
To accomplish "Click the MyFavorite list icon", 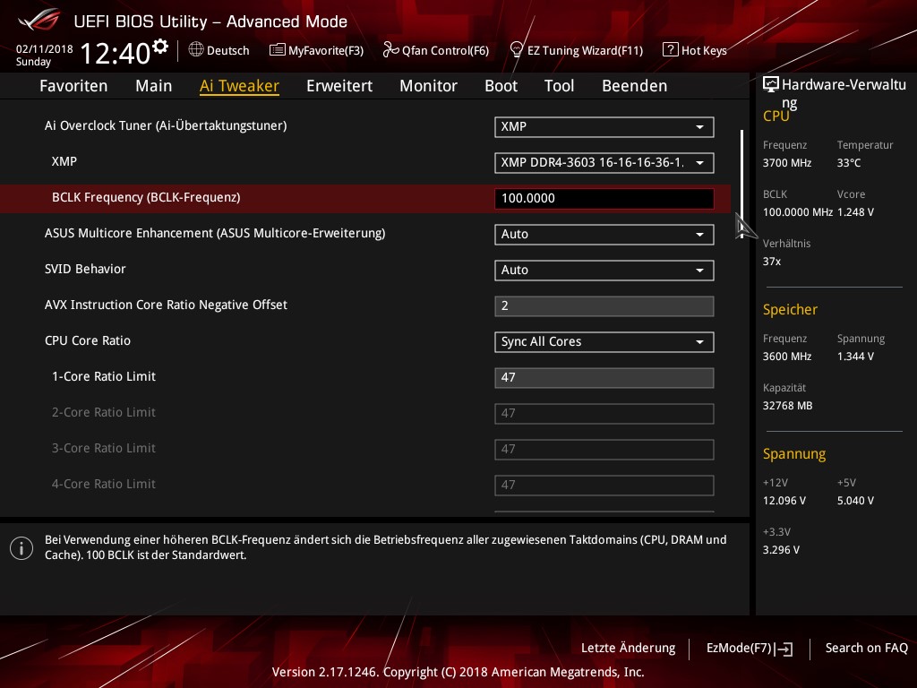I will (278, 50).
